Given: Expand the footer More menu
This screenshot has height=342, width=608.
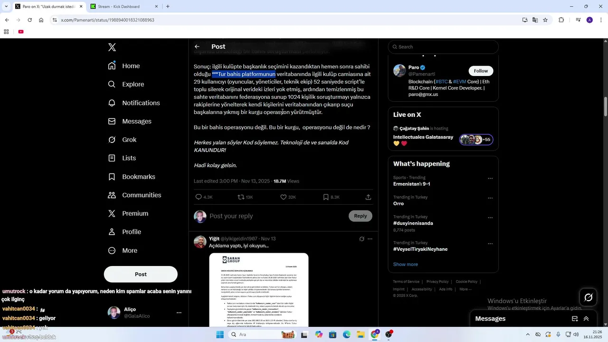Looking at the screenshot, I should tap(465, 289).
